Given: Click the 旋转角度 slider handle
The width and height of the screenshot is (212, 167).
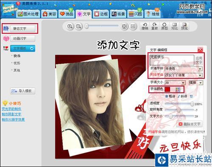Looking at the screenshot, I should pyautogui.click(x=179, y=110).
